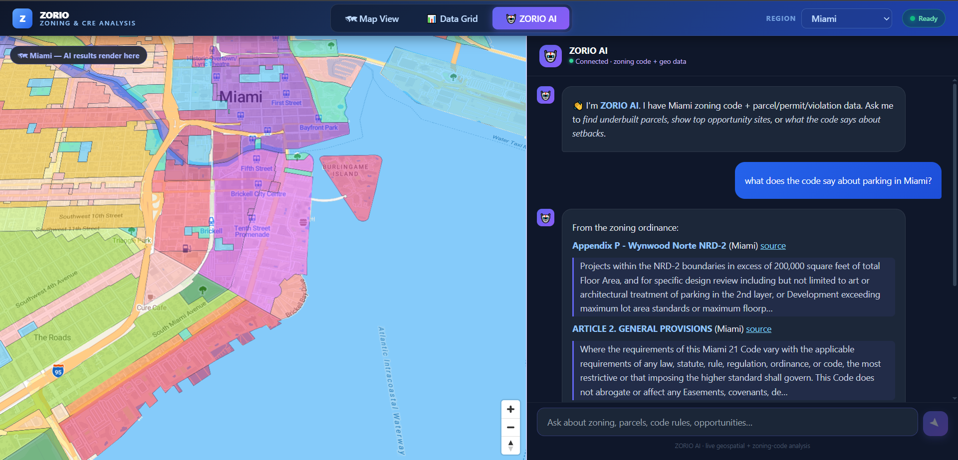
Task: Open the Miami region dropdown
Action: [846, 18]
